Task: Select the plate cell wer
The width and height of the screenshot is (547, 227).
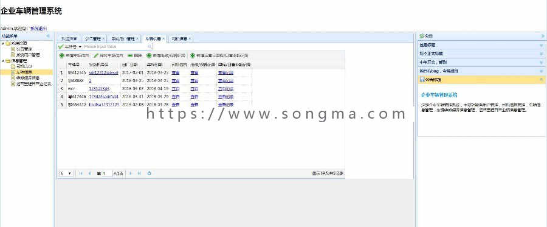Action: 77,88
